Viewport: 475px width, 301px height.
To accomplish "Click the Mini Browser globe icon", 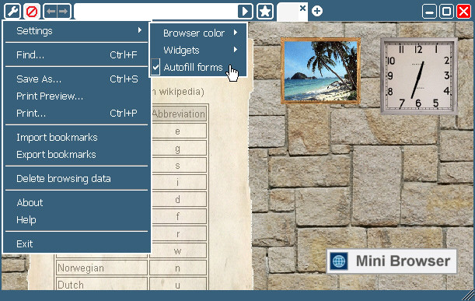I will pyautogui.click(x=339, y=261).
